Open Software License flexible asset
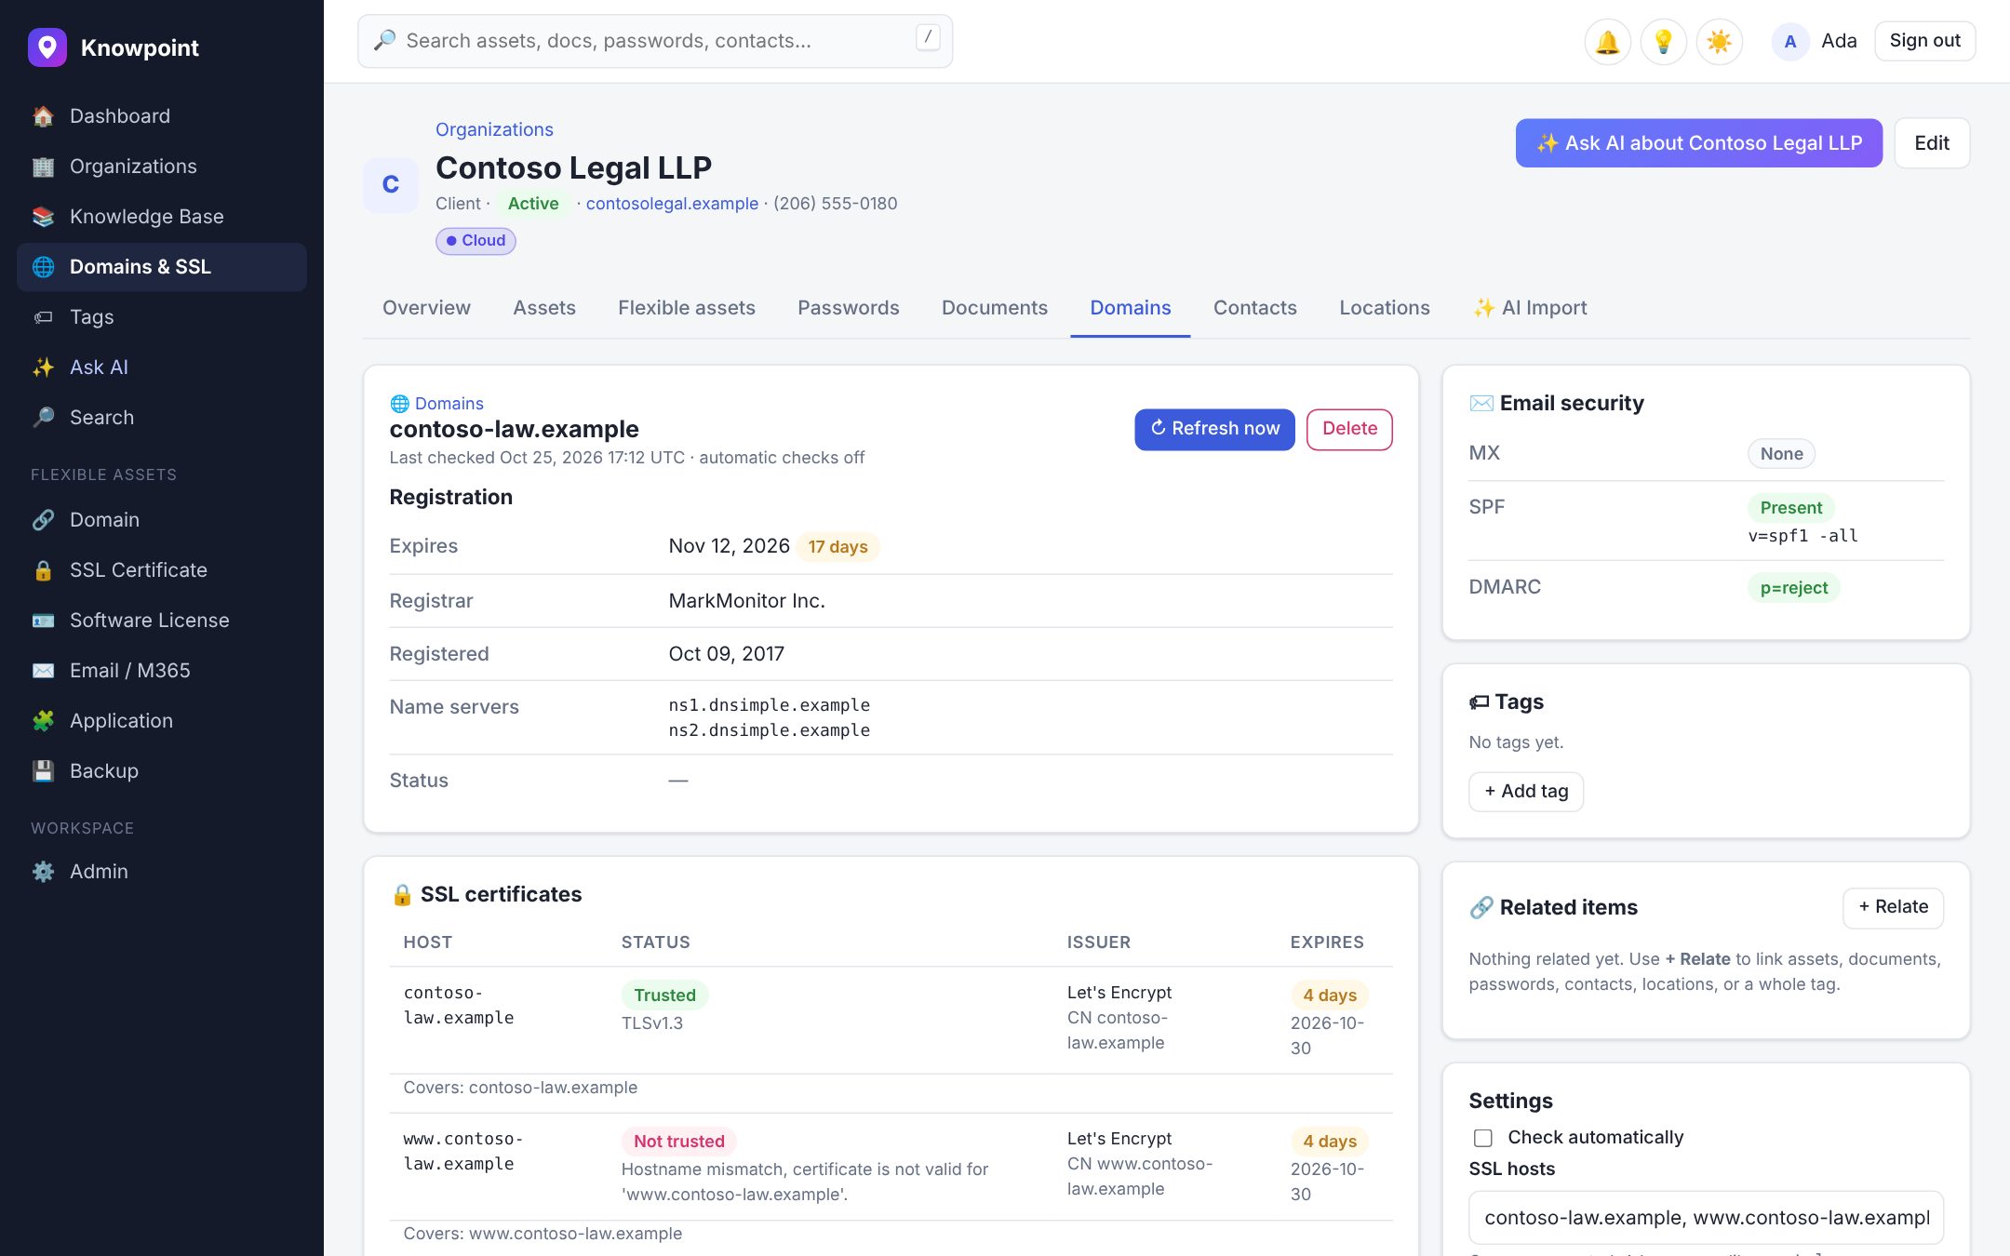Viewport: 2010px width, 1256px height. [x=162, y=621]
